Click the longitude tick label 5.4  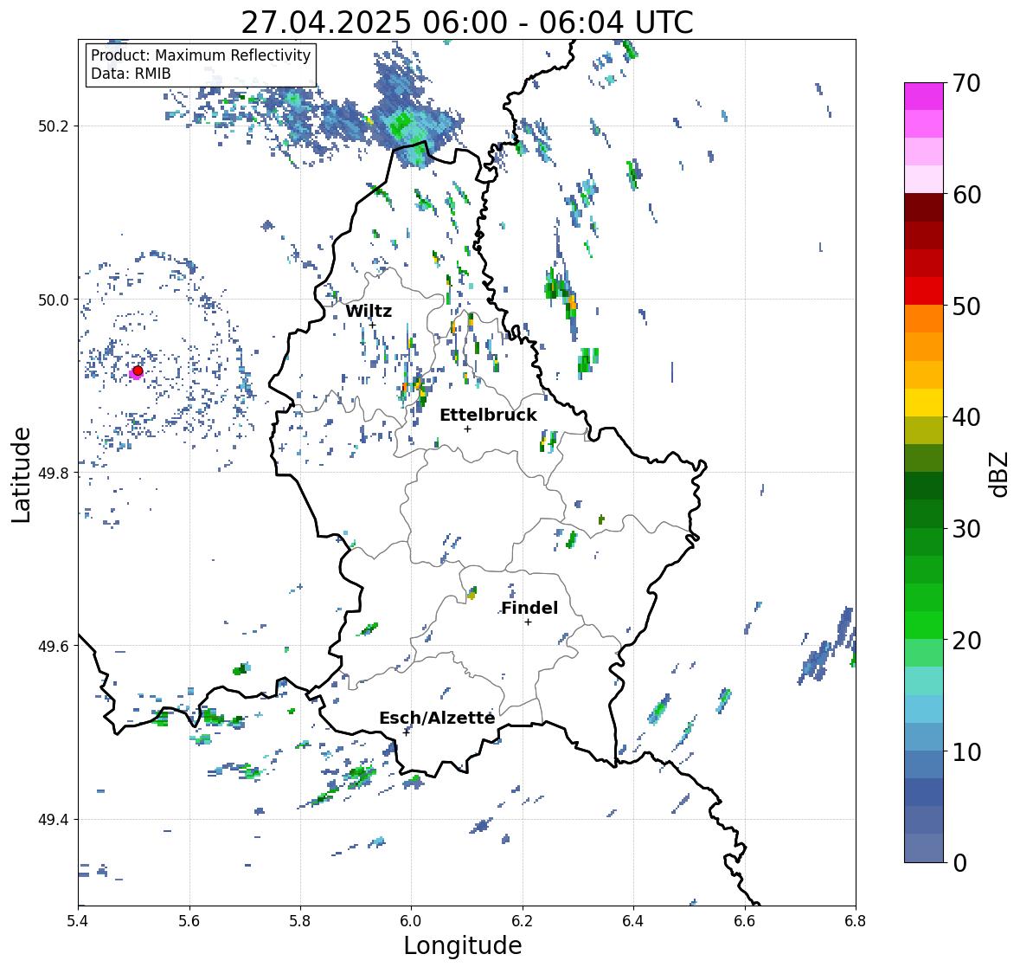point(78,920)
